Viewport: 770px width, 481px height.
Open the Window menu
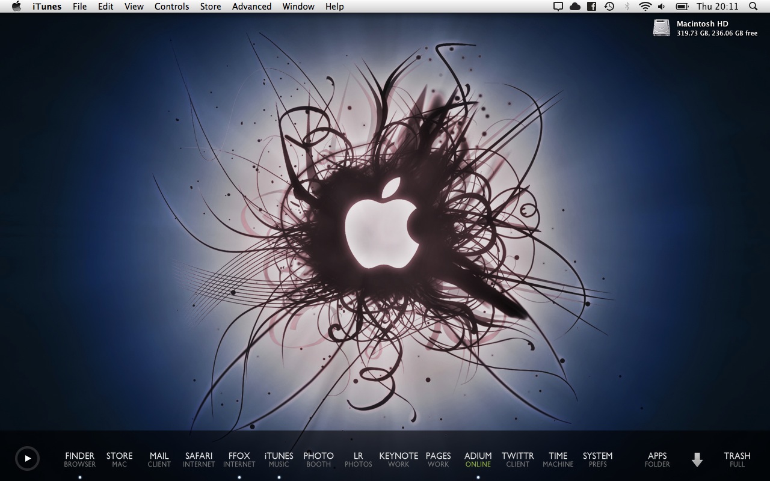298,6
